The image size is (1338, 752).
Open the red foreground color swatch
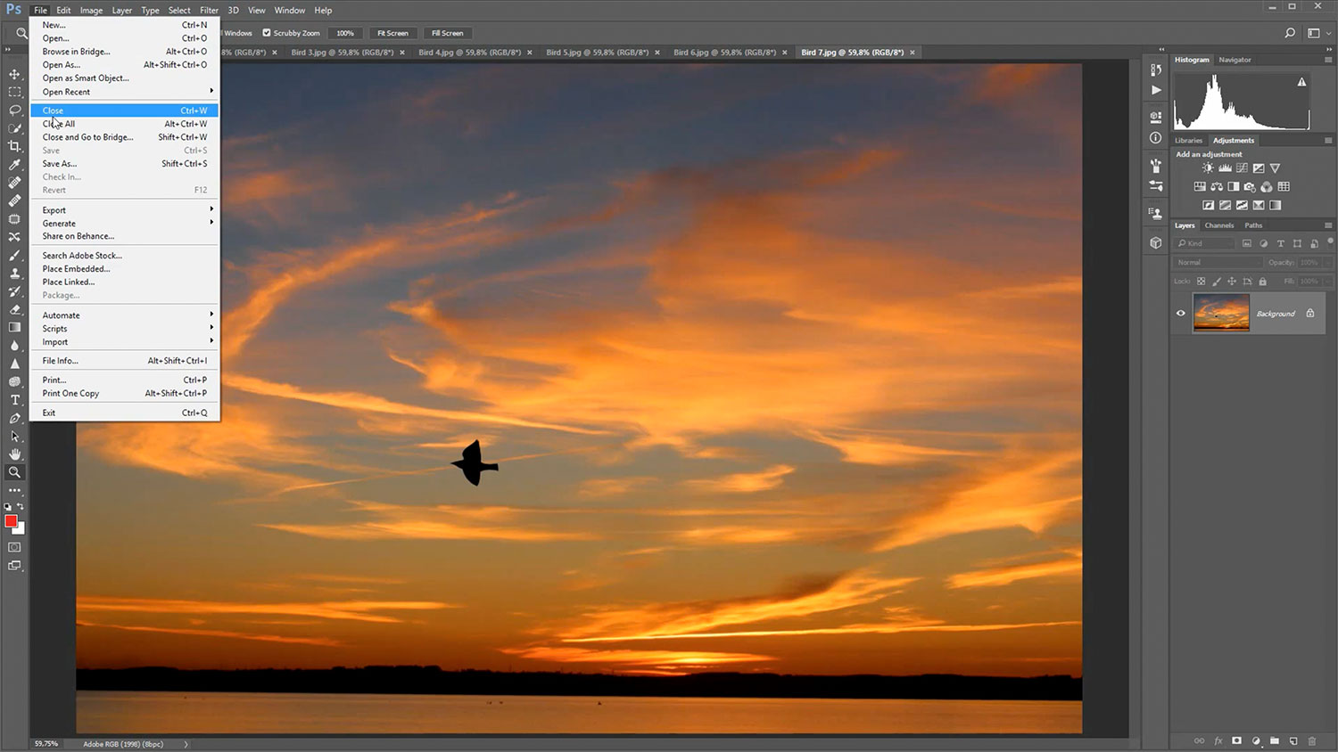click(x=11, y=521)
